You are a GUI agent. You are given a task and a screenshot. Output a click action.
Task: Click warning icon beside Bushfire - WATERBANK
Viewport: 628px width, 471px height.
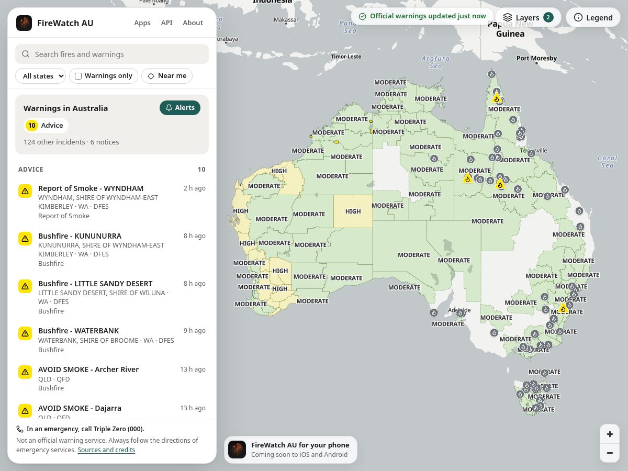pos(25,333)
